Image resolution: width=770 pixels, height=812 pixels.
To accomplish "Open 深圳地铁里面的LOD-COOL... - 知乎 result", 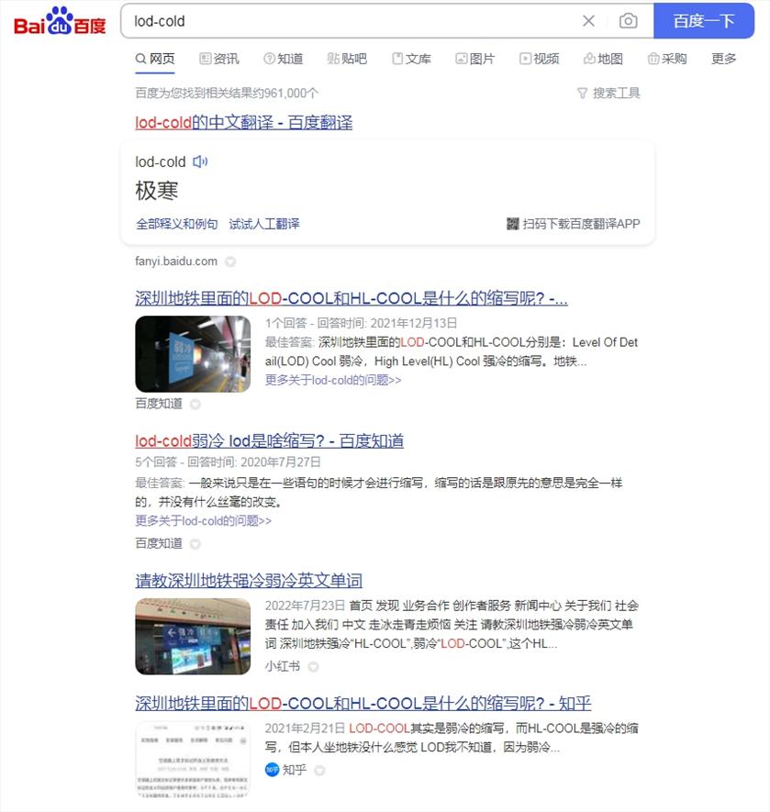I will (363, 703).
